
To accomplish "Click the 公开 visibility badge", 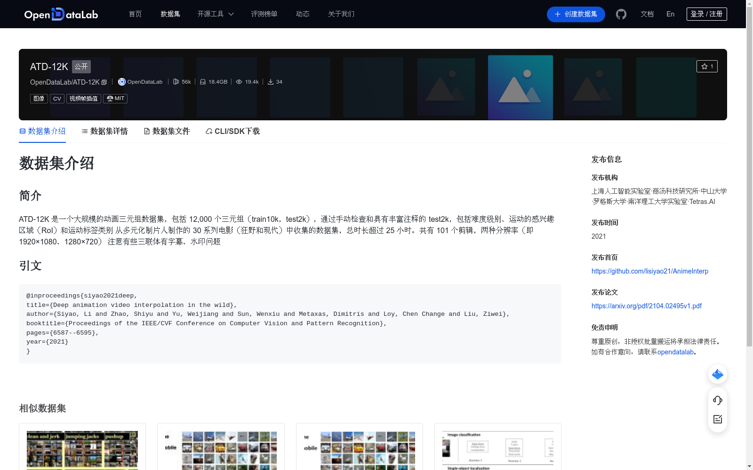I will coord(81,67).
